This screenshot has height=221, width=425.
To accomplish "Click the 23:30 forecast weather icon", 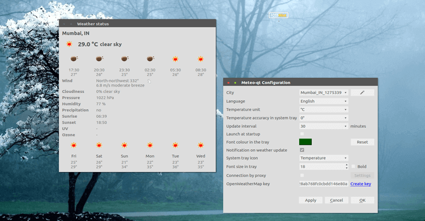I will pos(125,59).
